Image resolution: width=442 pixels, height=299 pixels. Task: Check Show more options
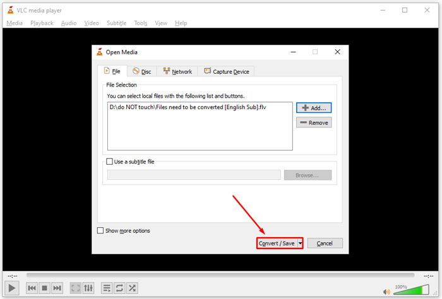pyautogui.click(x=100, y=231)
